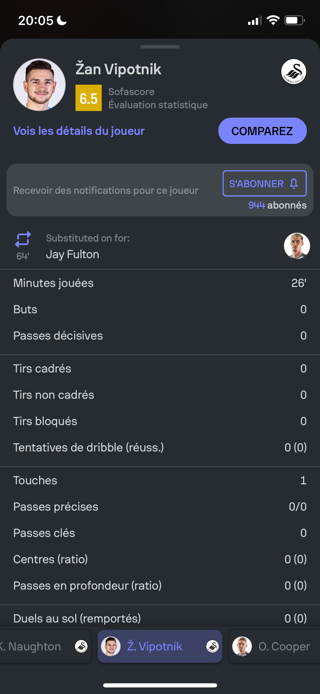Tap the Swansea crest in Ž. Vipotnik tab
320x694 pixels.
coord(213,646)
